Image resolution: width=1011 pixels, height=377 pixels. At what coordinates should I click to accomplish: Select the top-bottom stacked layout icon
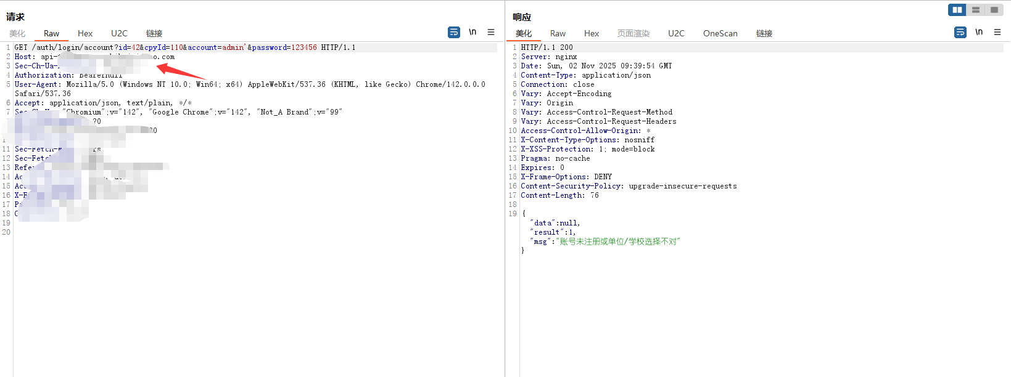pos(976,10)
